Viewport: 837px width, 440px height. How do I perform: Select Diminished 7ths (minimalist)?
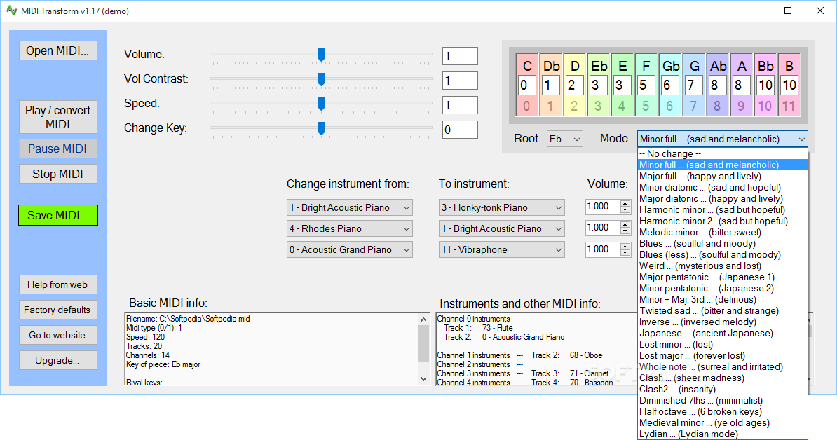tap(723, 400)
